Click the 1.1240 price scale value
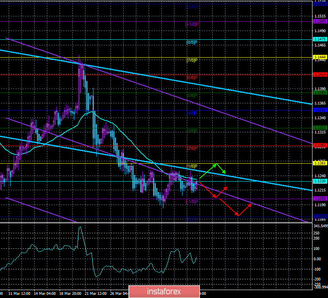328x298 pixels. [x=320, y=176]
